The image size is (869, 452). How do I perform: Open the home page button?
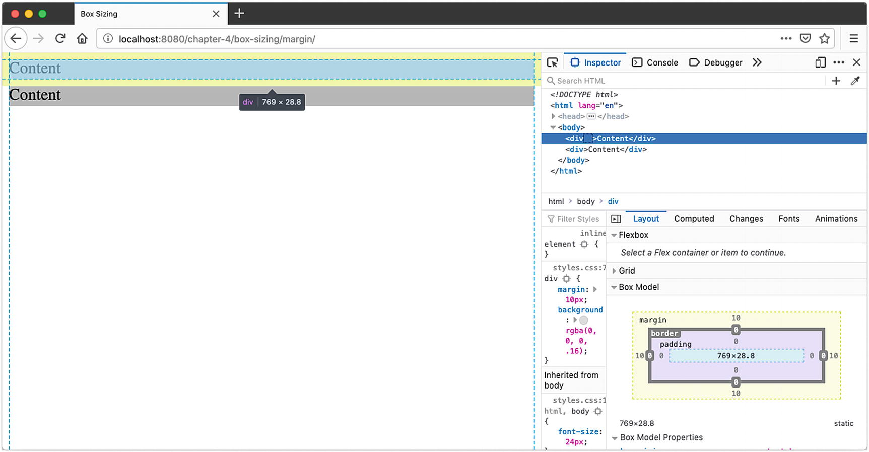82,39
